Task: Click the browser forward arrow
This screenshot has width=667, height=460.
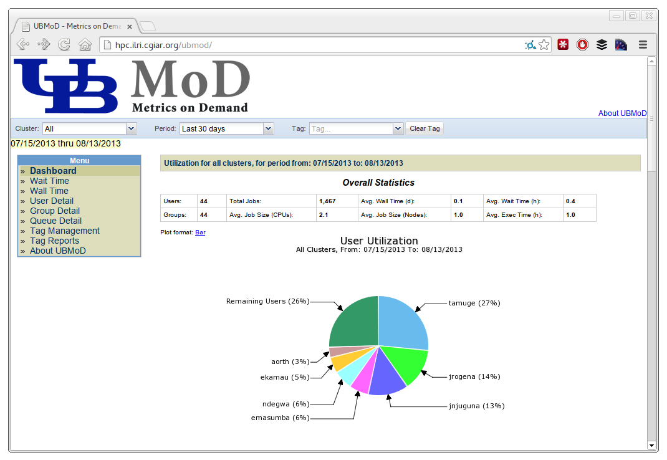Action: [44, 44]
